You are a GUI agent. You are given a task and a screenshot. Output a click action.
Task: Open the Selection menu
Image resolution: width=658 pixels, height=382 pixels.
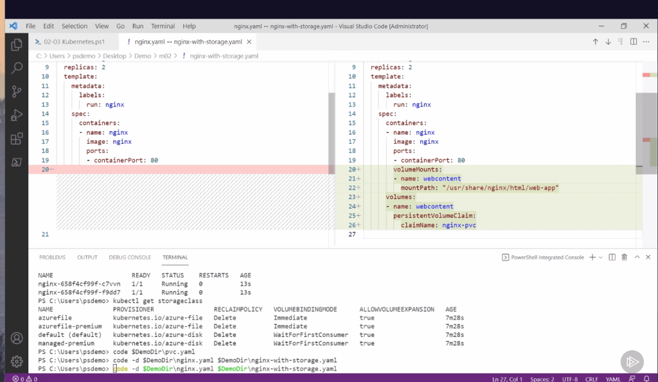(x=75, y=26)
